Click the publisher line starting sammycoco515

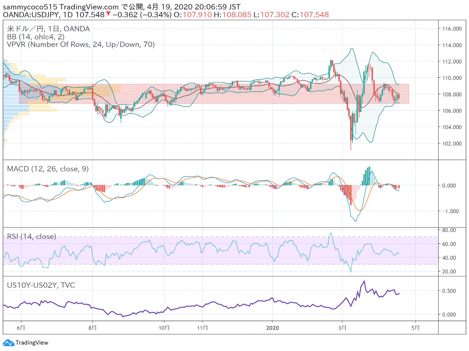[121, 7]
